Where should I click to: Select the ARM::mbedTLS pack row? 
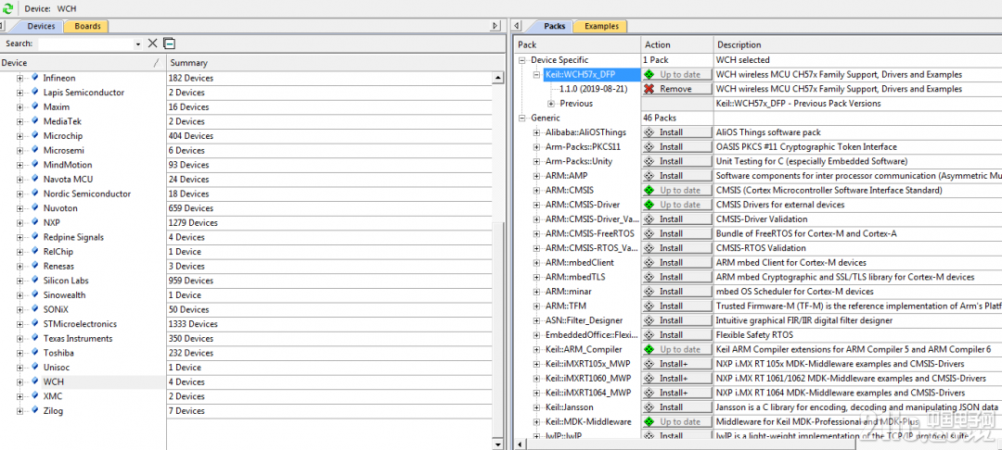click(x=575, y=277)
